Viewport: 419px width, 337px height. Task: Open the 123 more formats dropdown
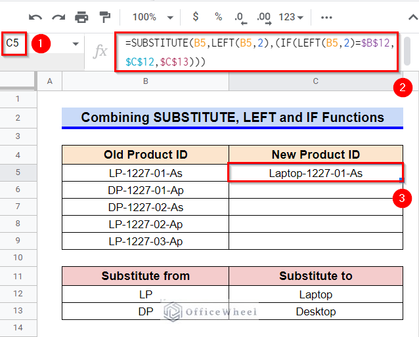(291, 17)
